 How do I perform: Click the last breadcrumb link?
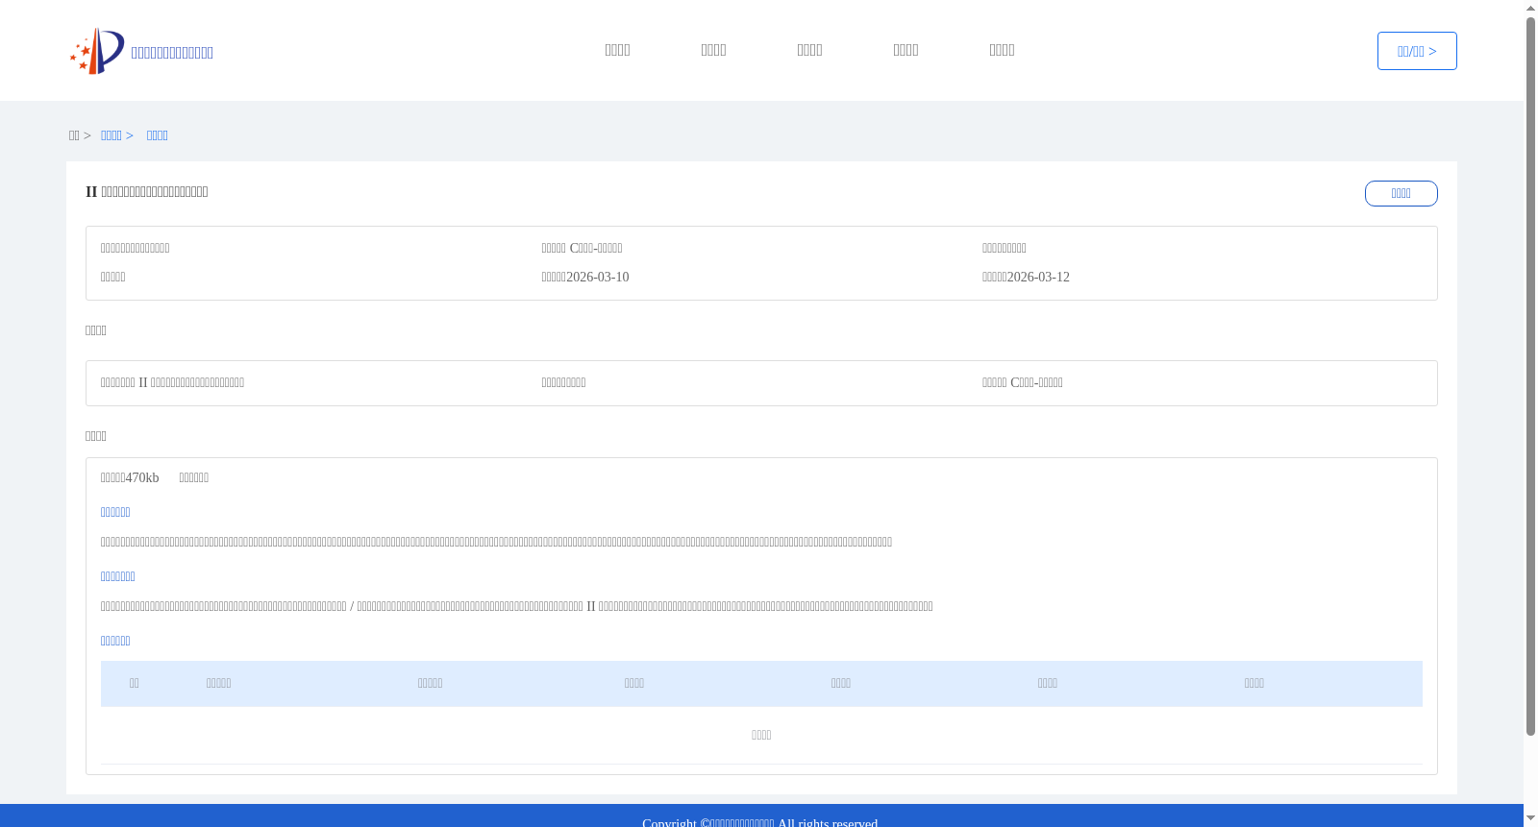point(158,135)
